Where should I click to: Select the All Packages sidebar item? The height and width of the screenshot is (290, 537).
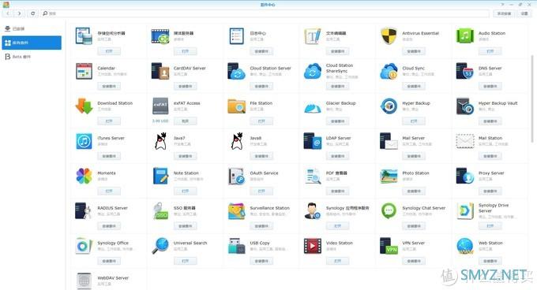31,43
